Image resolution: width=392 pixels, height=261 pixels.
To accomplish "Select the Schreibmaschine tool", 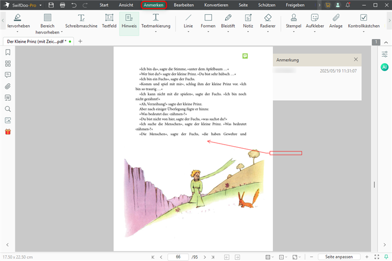I will (81, 21).
